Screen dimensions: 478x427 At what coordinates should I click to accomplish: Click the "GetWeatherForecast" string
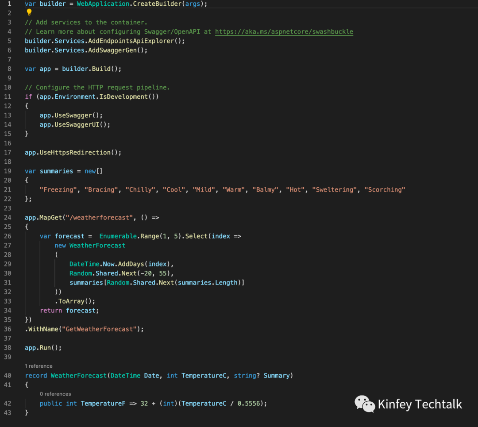(x=100, y=329)
